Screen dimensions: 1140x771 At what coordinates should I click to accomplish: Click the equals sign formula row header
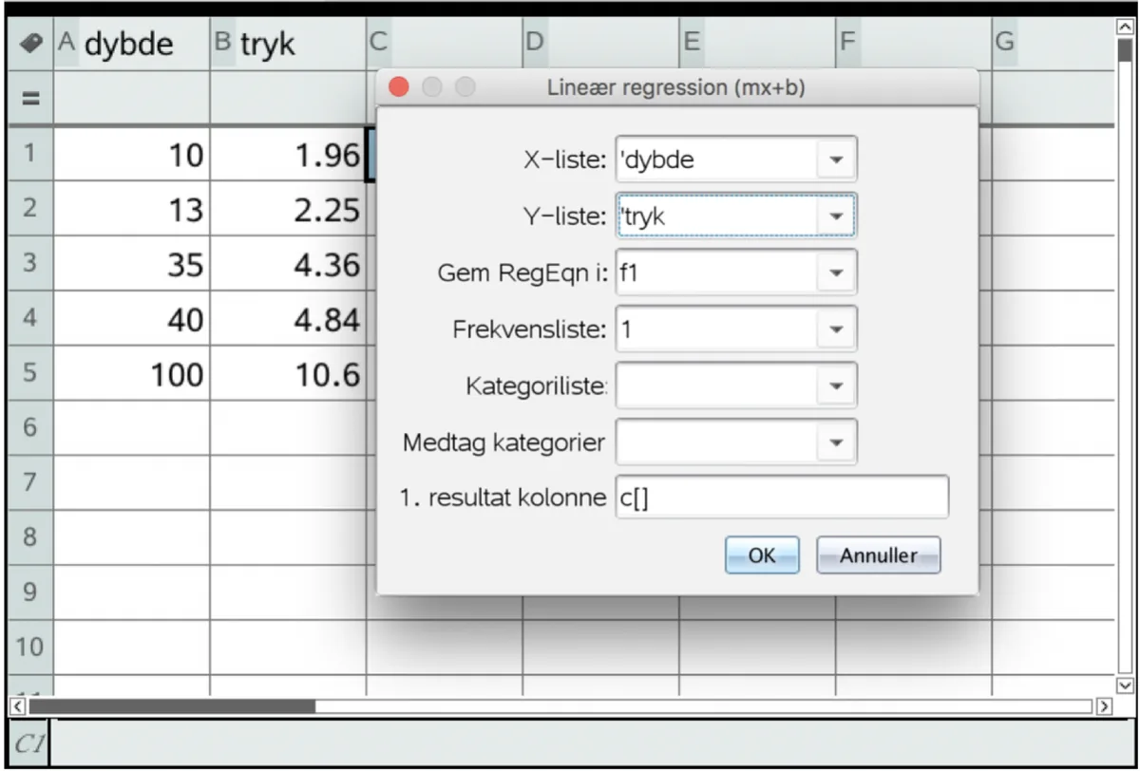click(28, 99)
